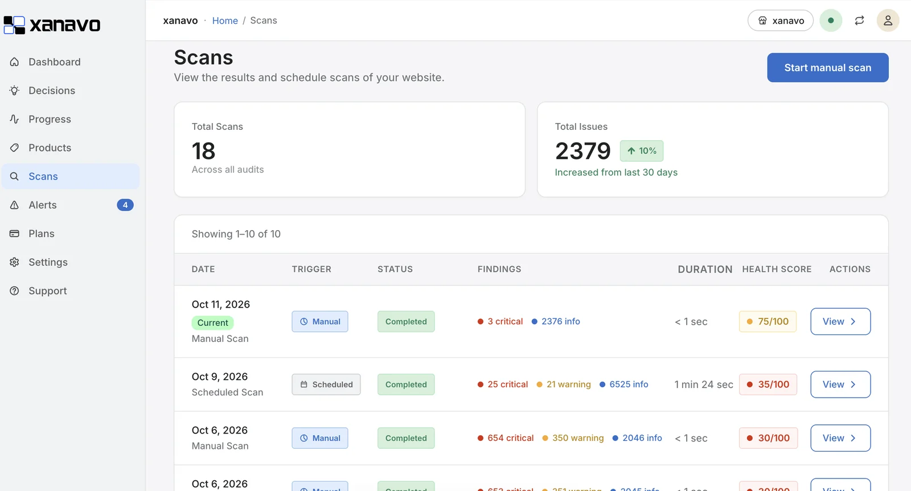View the Oct 11, 2026 scan

[x=840, y=322]
